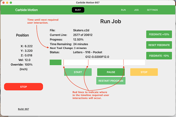Click the Vel value 12.0

click(28, 60)
